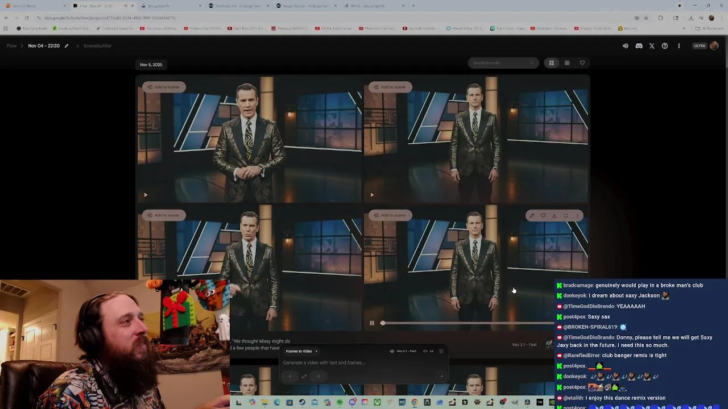Open the three-dot header menu
Image resolution: width=728 pixels, height=409 pixels.
679,46
